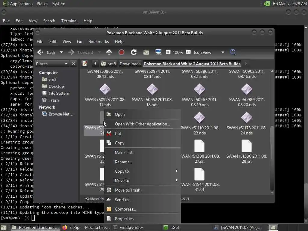Choose Move to Trash
This screenshot has height=231, width=308.
[142, 190]
